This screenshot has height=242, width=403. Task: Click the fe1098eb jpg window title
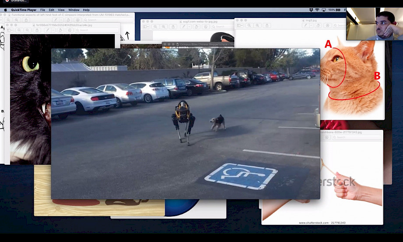[x=64, y=25]
